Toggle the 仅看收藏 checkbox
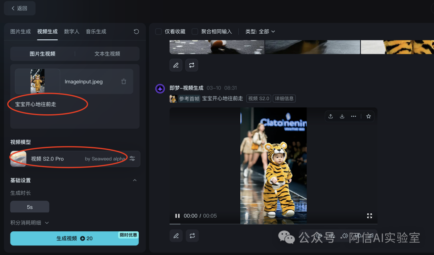This screenshot has width=434, height=255. (x=158, y=32)
